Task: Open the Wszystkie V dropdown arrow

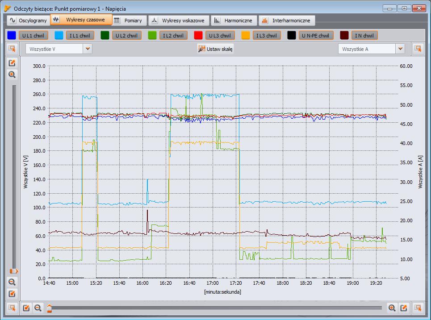Action: pyautogui.click(x=88, y=49)
